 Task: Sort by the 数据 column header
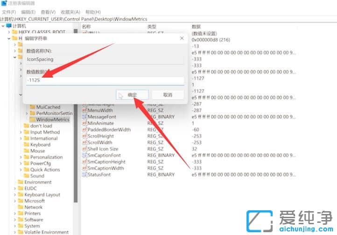(x=196, y=27)
